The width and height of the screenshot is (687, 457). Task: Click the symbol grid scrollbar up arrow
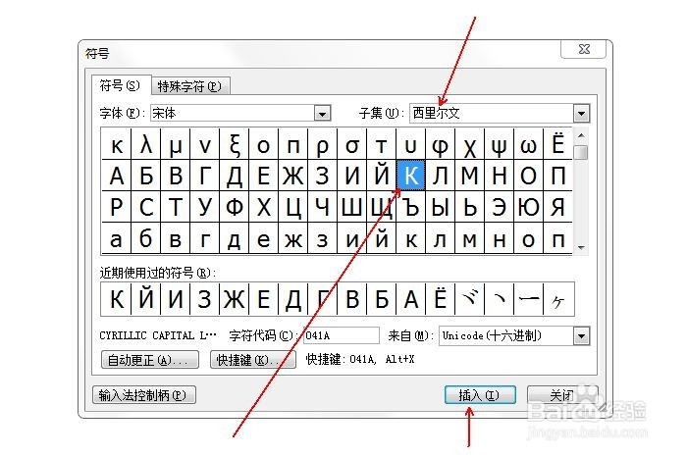(x=581, y=135)
